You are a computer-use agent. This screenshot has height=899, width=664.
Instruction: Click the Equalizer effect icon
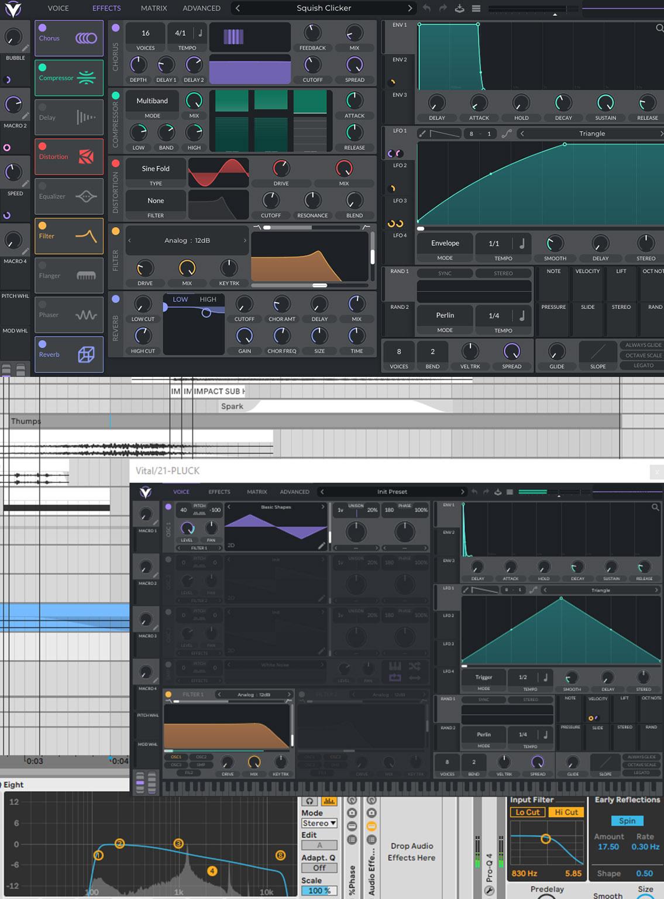point(86,197)
